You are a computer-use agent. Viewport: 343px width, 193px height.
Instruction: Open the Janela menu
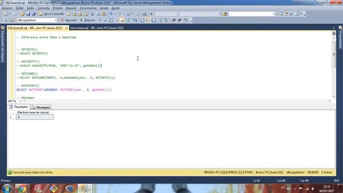(x=104, y=8)
